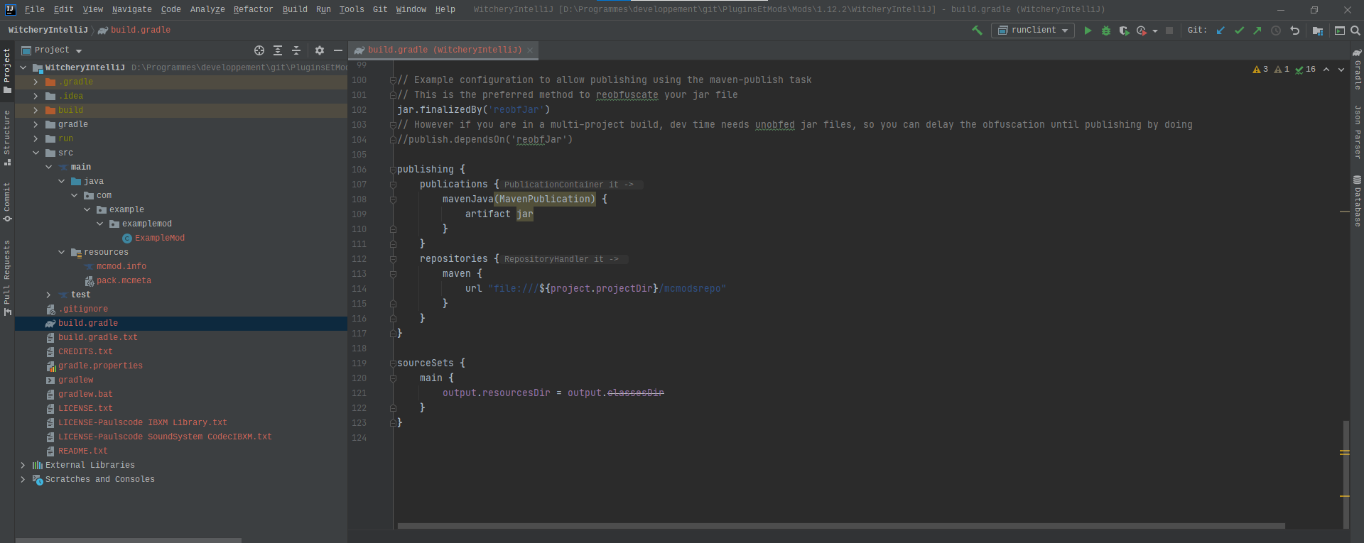The height and width of the screenshot is (543, 1364).
Task: Open the Refactor menu
Action: point(253,9)
